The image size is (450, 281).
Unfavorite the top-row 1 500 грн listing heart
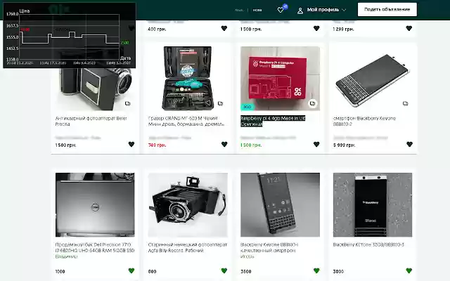(x=316, y=28)
